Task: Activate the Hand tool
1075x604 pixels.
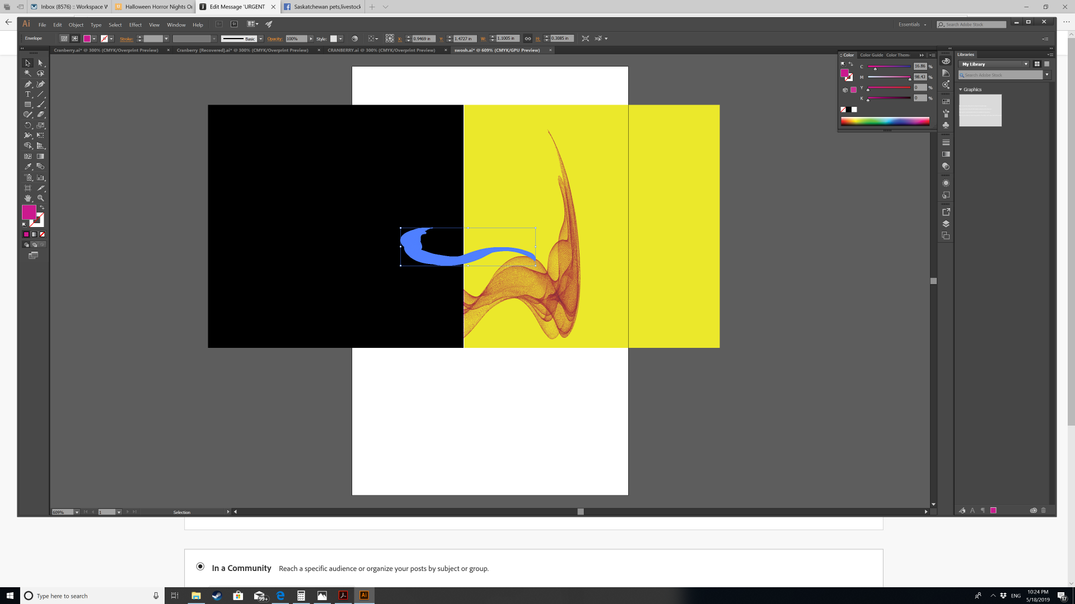Action: 27,198
